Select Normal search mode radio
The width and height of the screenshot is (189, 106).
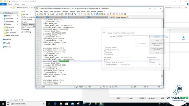point(105,60)
